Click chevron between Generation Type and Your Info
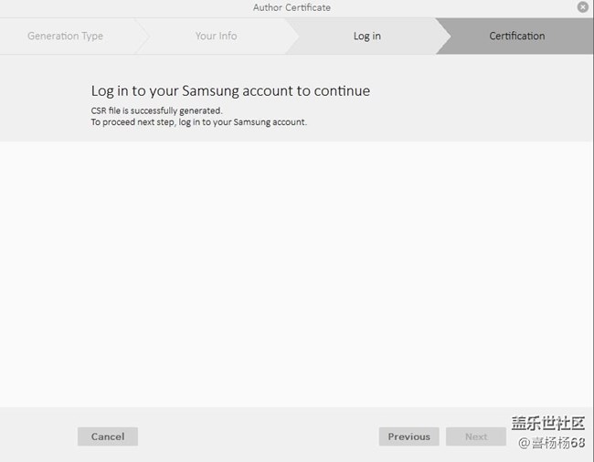The width and height of the screenshot is (594, 462). (142, 37)
